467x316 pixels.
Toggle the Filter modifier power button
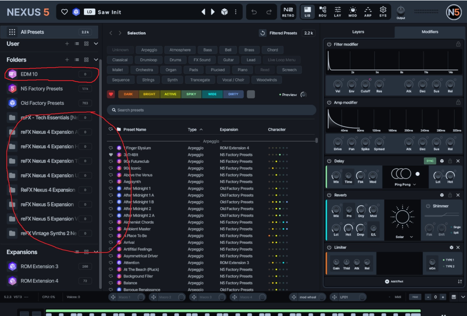pos(329,44)
